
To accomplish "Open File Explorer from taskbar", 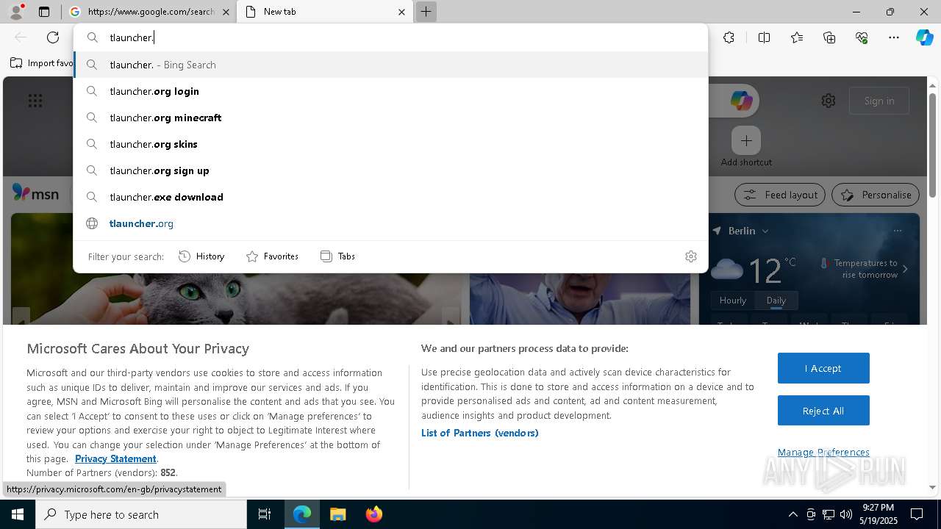I will (x=337, y=514).
